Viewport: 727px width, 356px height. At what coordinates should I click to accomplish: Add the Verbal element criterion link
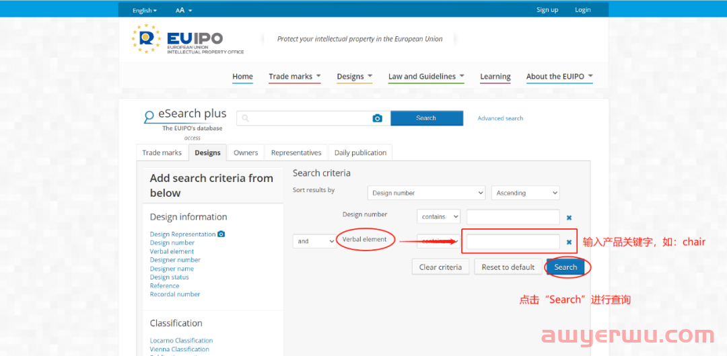[x=172, y=251]
